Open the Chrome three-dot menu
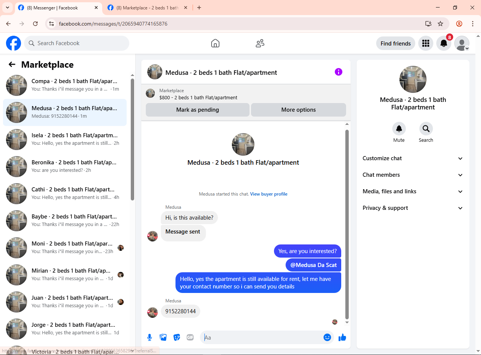 click(473, 24)
